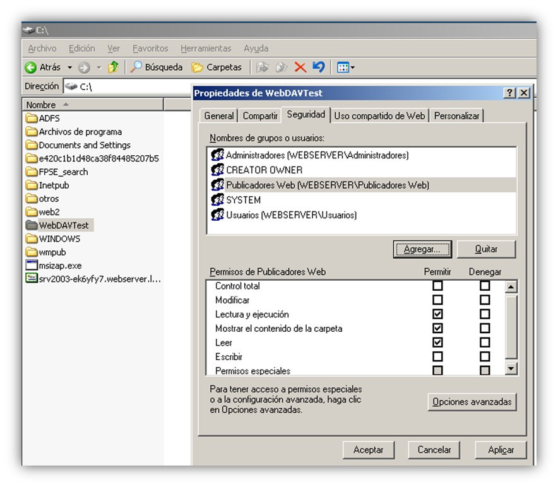Sort by the Nombre column header
The width and height of the screenshot is (558, 487).
93,105
